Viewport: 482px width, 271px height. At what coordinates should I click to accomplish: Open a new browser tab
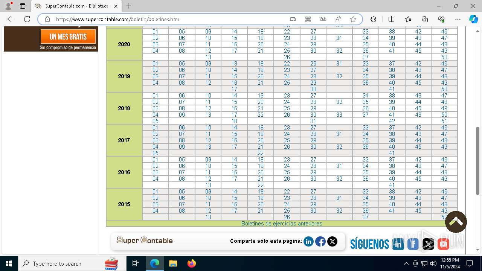(128, 6)
